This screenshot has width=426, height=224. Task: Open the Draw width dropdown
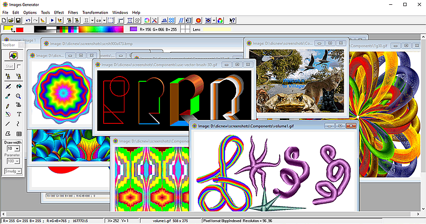[x=17, y=148]
